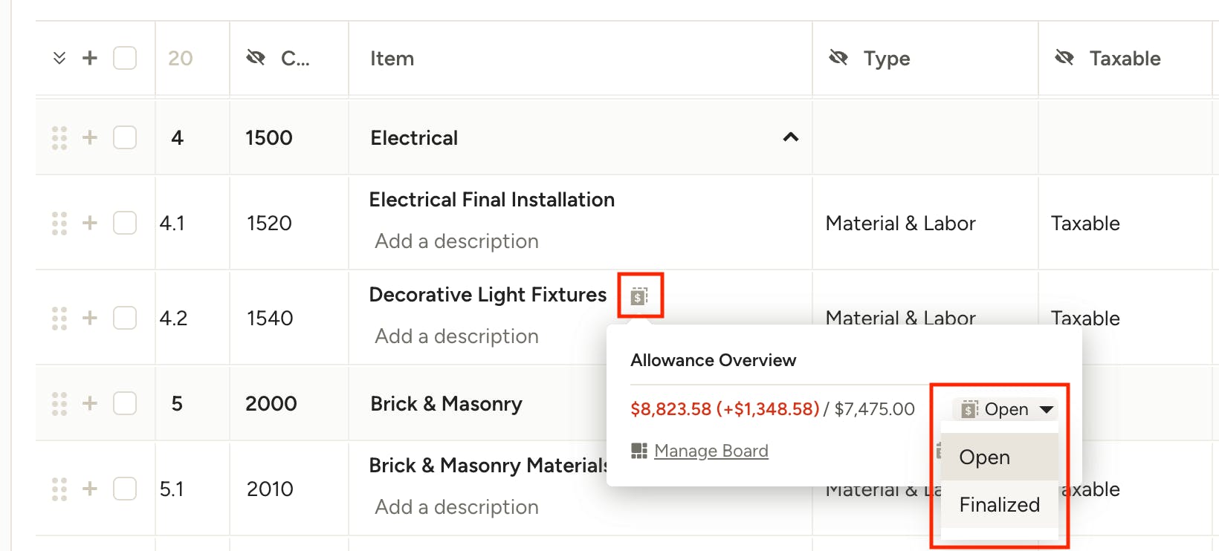1219x551 pixels.
Task: Add a new row using the header plus icon
Action: (90, 58)
